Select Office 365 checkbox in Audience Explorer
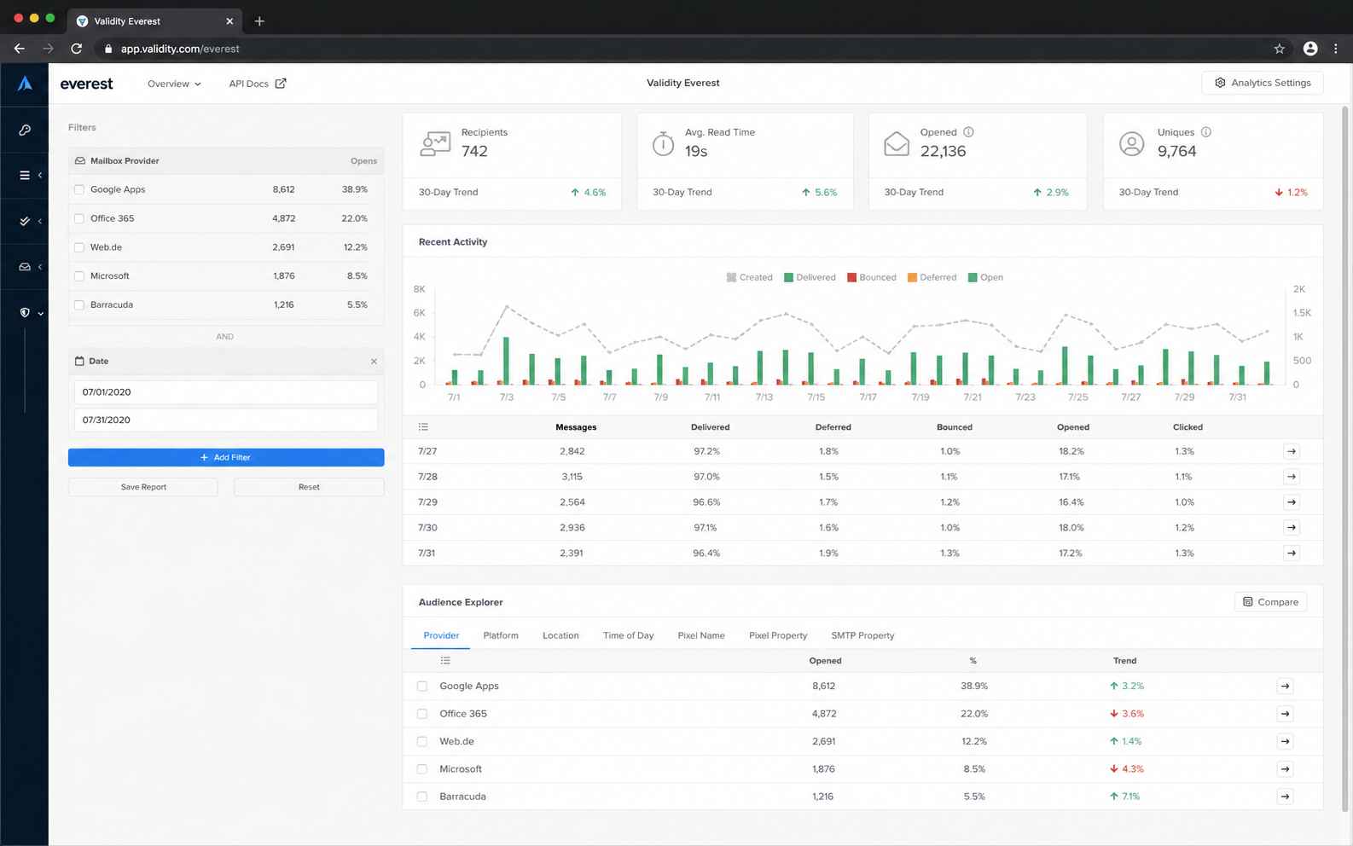This screenshot has height=846, width=1353. coord(422,714)
